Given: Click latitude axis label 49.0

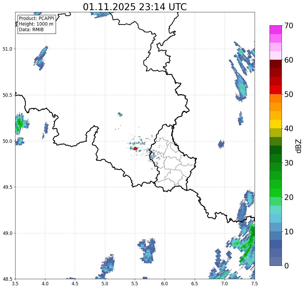Looking at the screenshot, I should (7, 233).
